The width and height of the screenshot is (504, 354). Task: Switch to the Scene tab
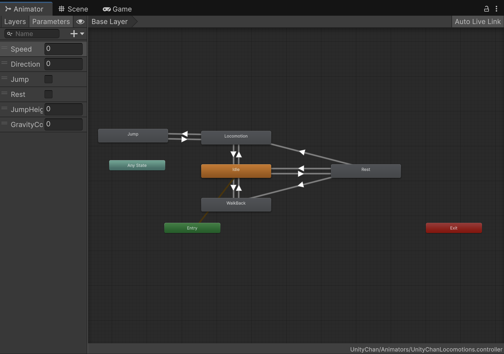[73, 9]
